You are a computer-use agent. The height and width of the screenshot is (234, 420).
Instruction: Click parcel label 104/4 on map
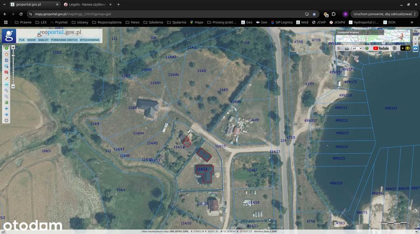pyautogui.click(x=121, y=190)
